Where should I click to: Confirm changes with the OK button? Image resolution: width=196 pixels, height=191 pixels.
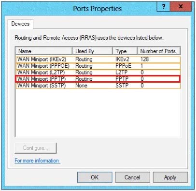pyautogui.click(x=95, y=177)
